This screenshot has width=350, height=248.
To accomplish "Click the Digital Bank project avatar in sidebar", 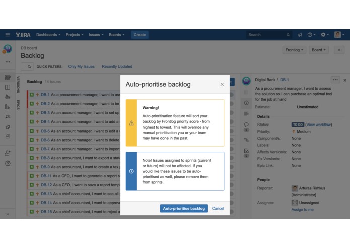I will [x=7, y=49].
